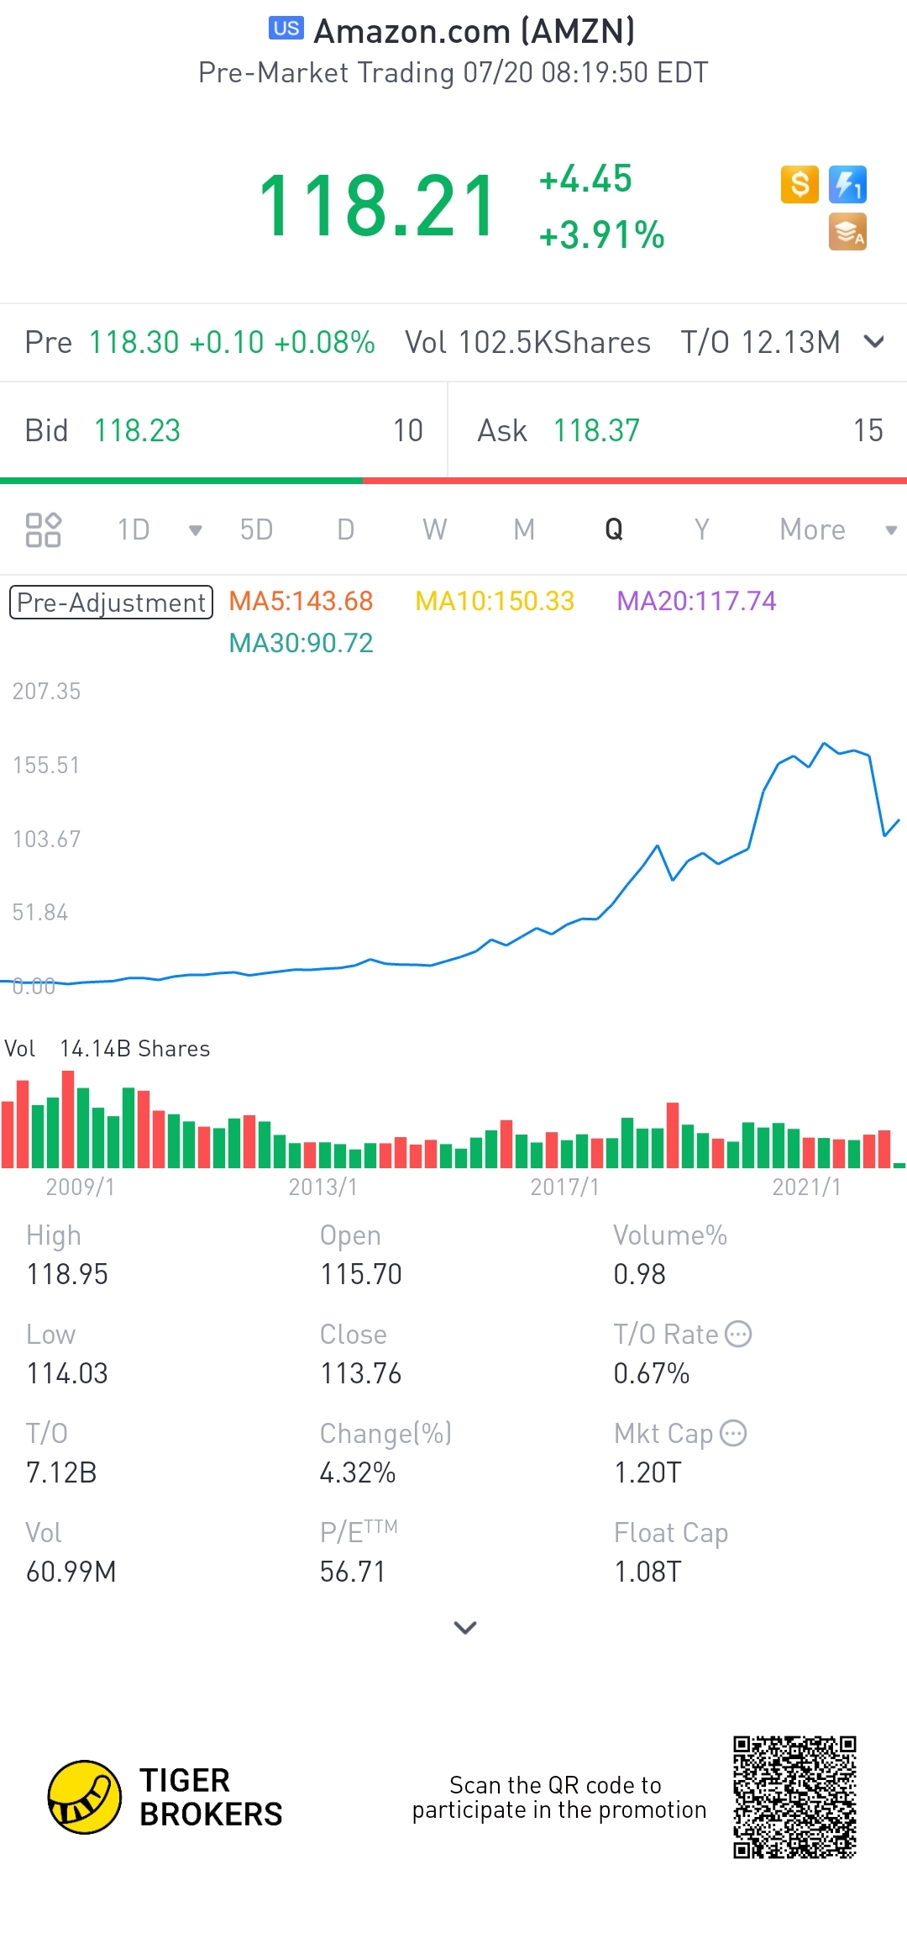
Task: Tap the volume bar chart
Action: point(453,1119)
